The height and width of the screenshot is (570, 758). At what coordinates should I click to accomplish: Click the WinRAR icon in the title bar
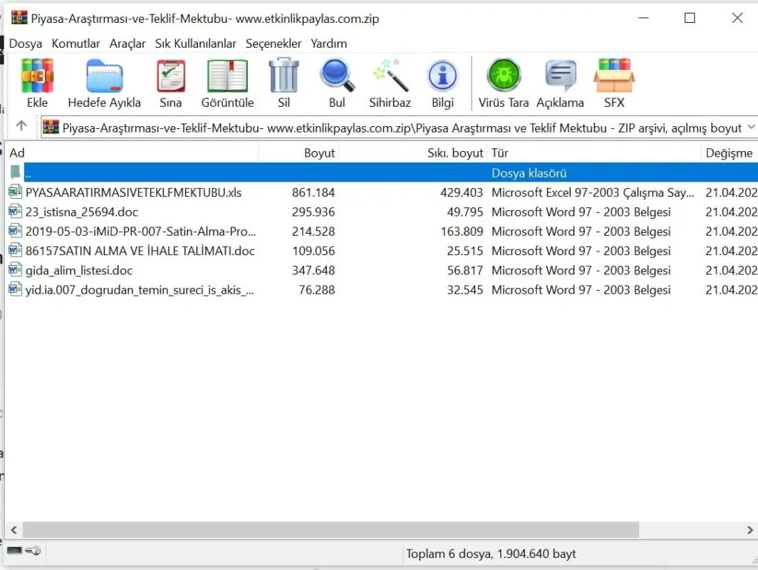[19, 17]
